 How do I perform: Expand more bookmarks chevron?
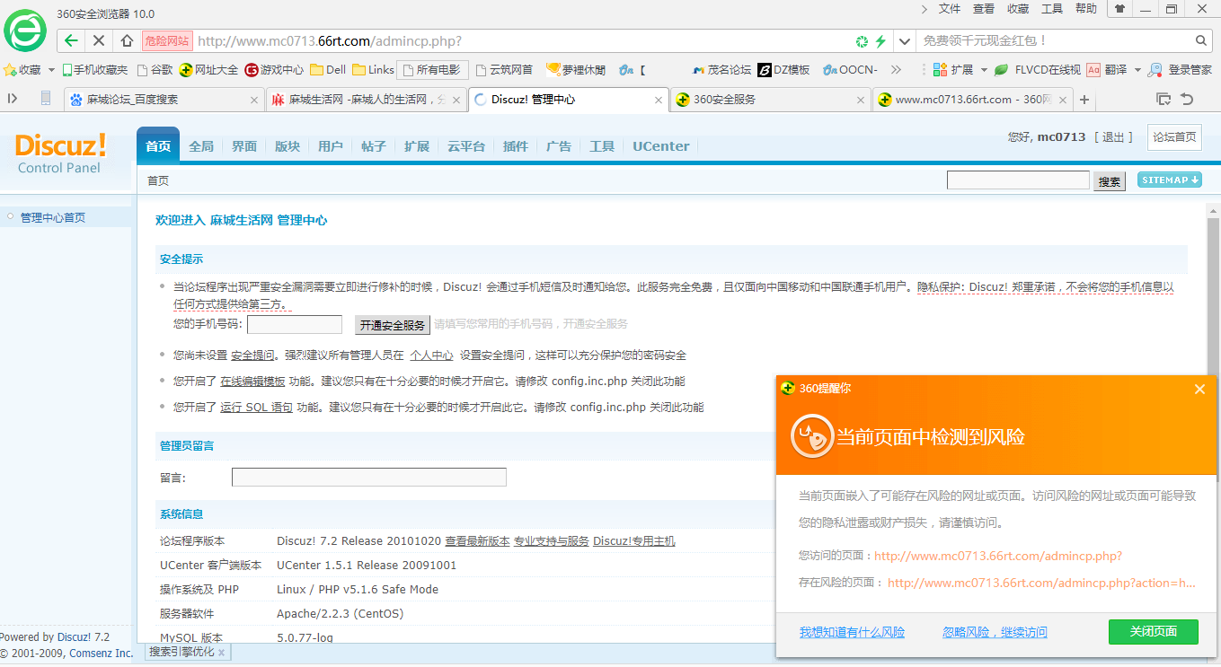pos(896,69)
